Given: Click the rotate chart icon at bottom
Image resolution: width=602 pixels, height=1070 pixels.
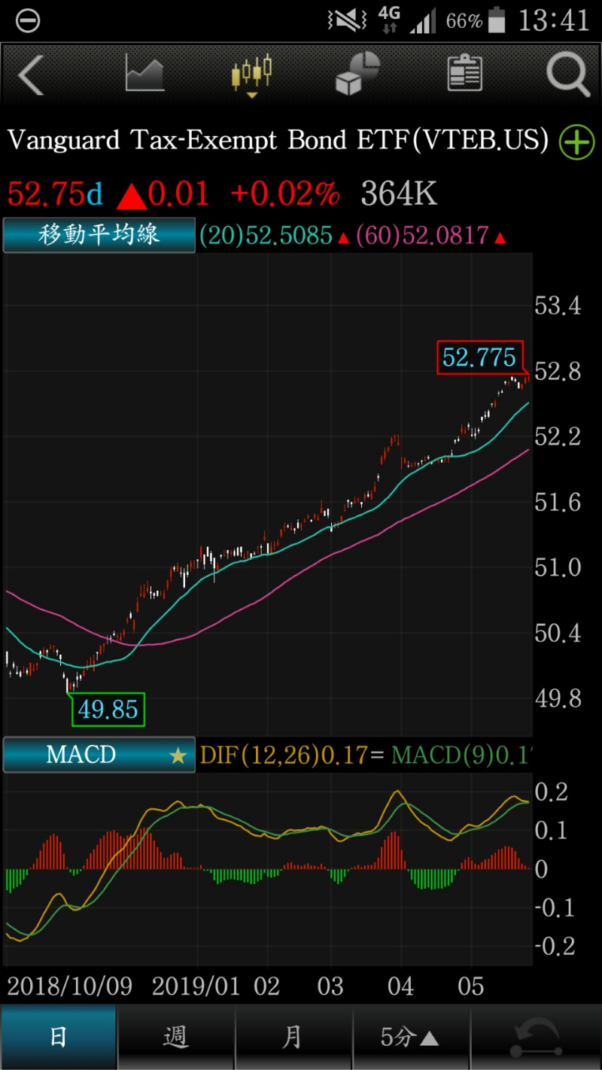Looking at the screenshot, I should tap(536, 1038).
